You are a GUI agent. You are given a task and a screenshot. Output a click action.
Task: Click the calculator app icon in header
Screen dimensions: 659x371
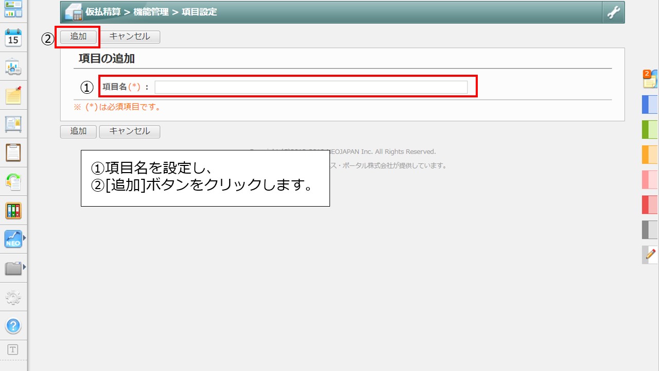(x=73, y=12)
